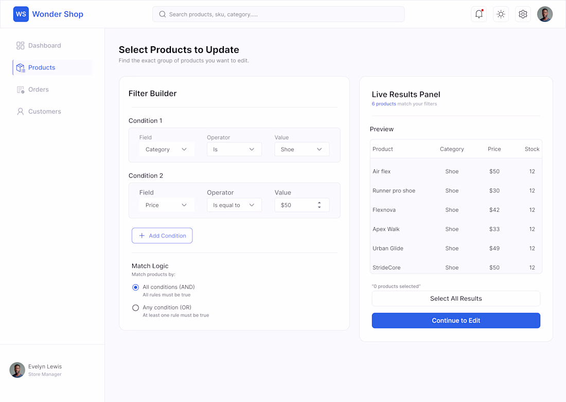Open the top-right profile avatar
566x402 pixels.
click(x=545, y=14)
